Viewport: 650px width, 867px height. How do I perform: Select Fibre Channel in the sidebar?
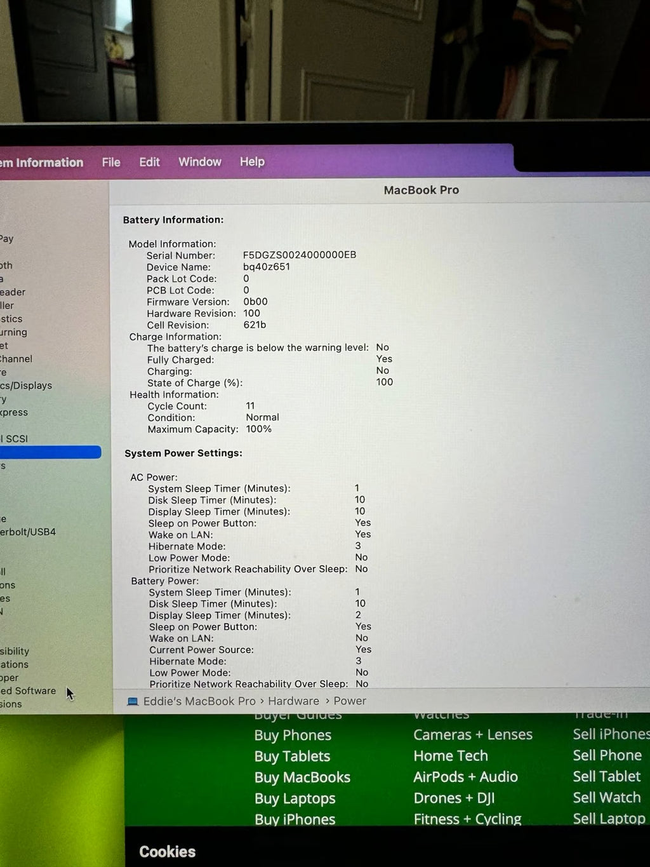(17, 359)
